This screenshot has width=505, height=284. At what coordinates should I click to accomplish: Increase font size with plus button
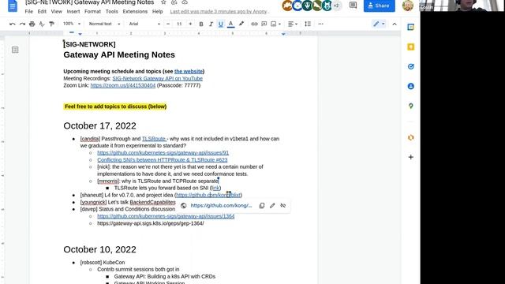pyautogui.click(x=190, y=24)
